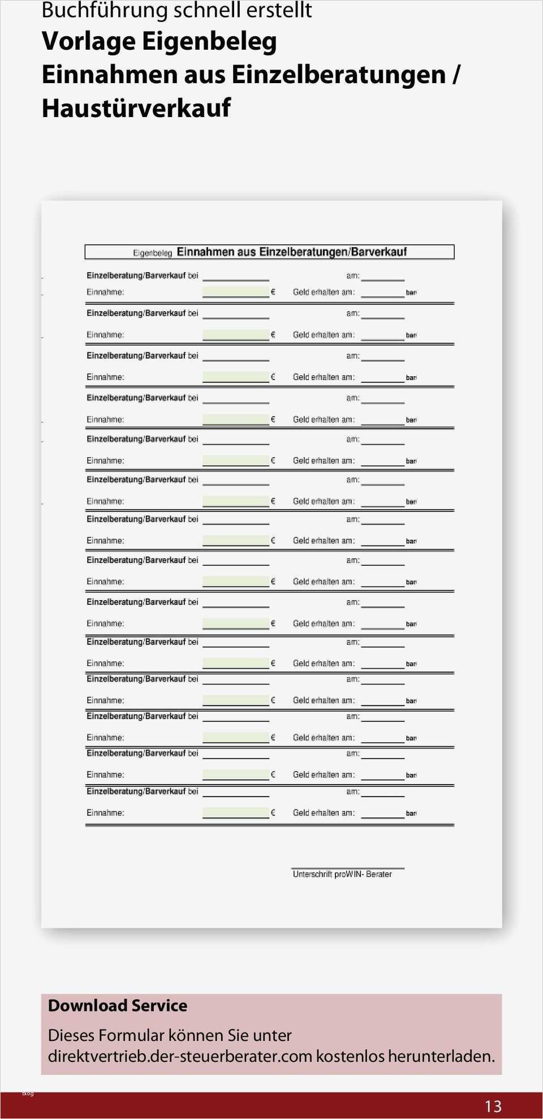Click the last green 'Einnahme' amount field
The height and width of the screenshot is (1119, 543).
[x=235, y=813]
